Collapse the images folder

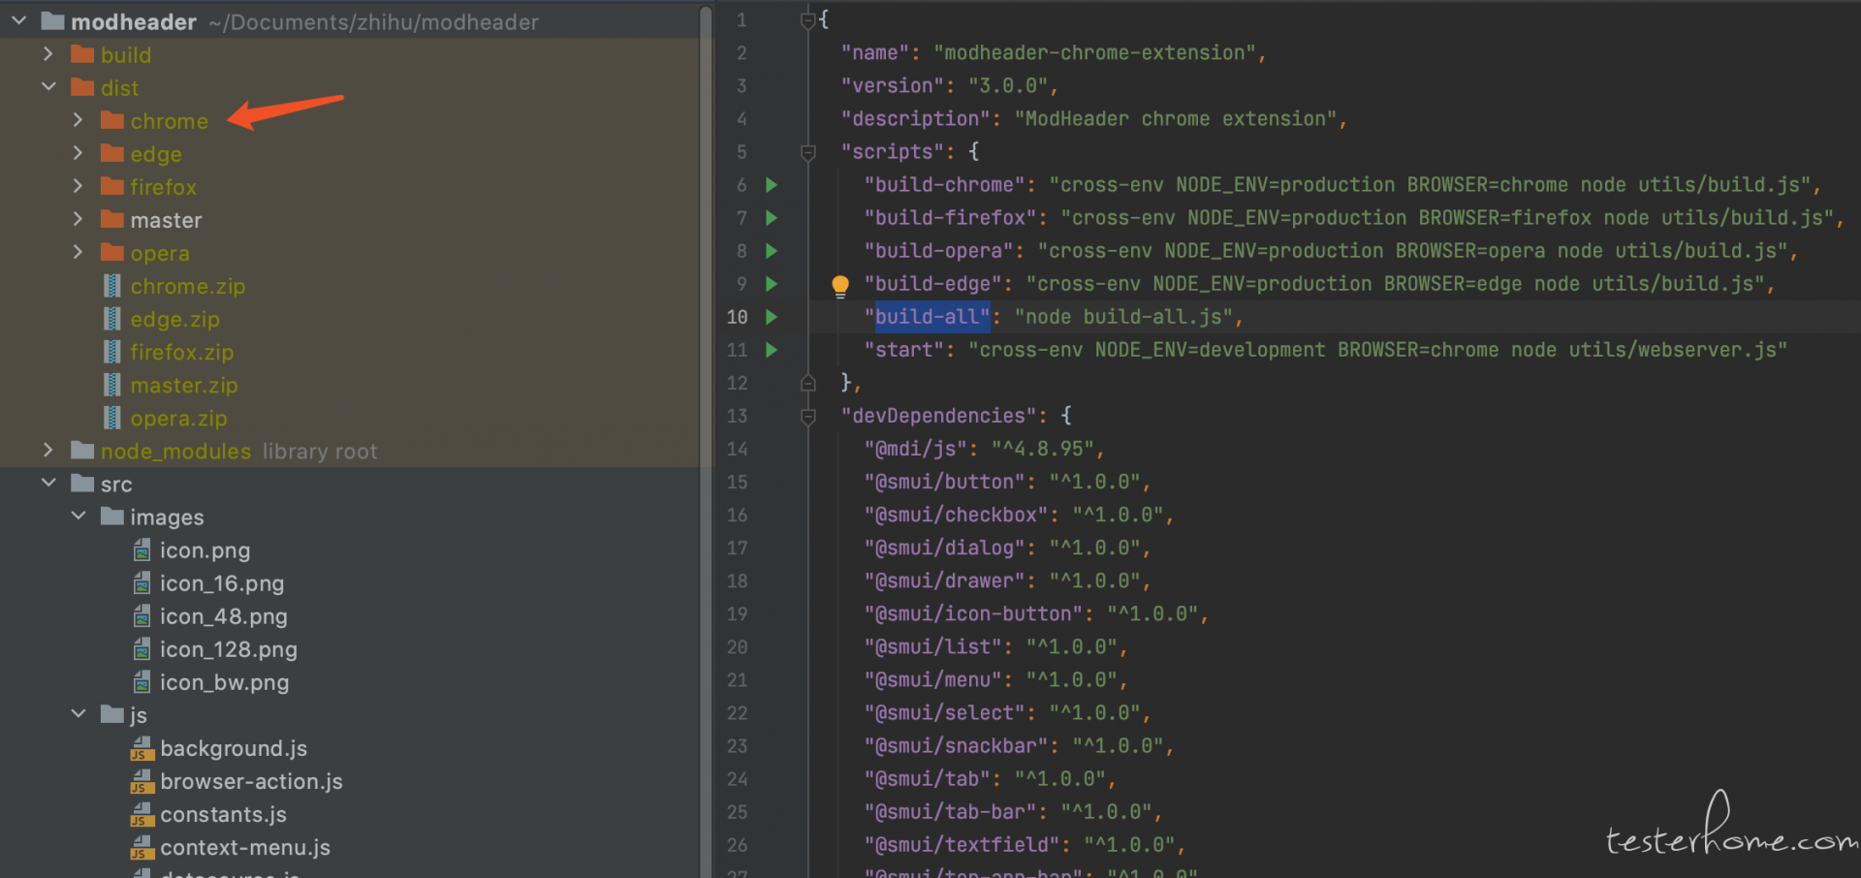pos(79,517)
